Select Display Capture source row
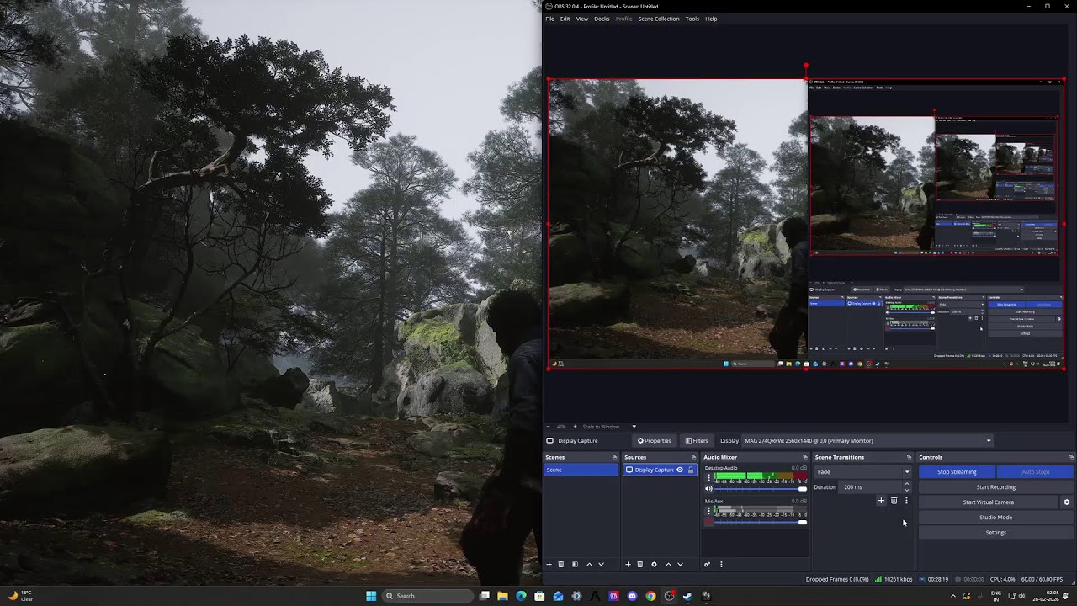The image size is (1077, 606). tap(661, 470)
